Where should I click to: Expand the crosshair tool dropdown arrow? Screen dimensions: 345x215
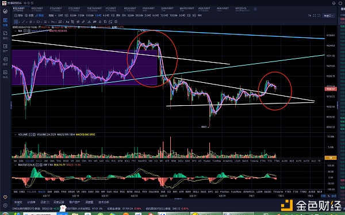pos(20,22)
